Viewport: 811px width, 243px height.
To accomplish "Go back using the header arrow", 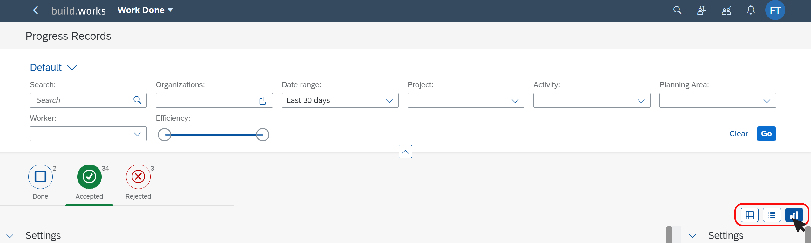I will (36, 10).
